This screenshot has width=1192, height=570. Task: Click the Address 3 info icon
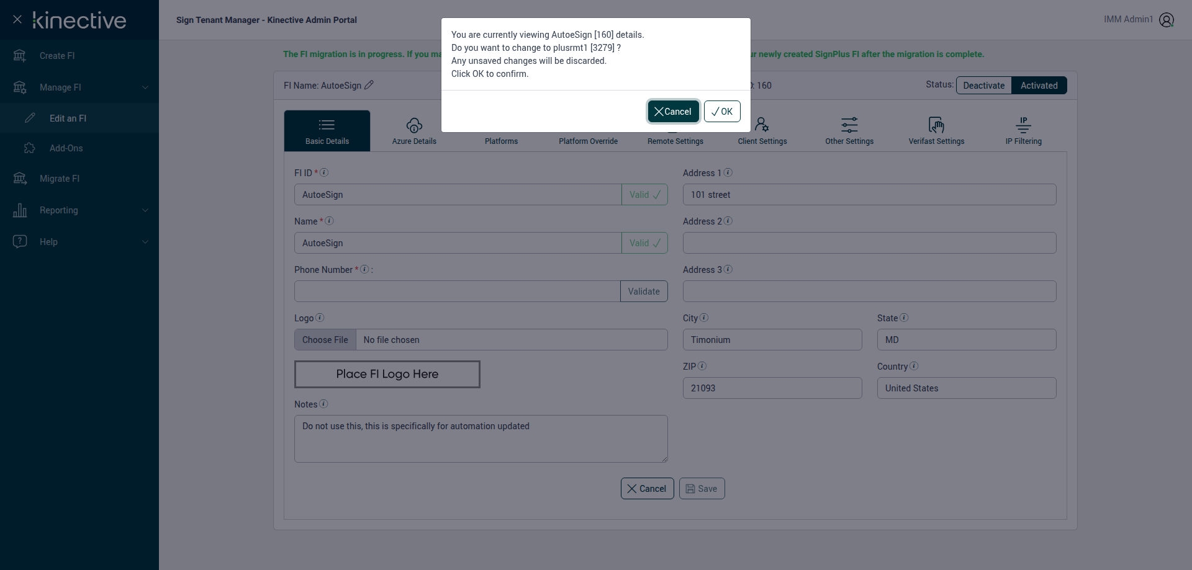(x=728, y=269)
